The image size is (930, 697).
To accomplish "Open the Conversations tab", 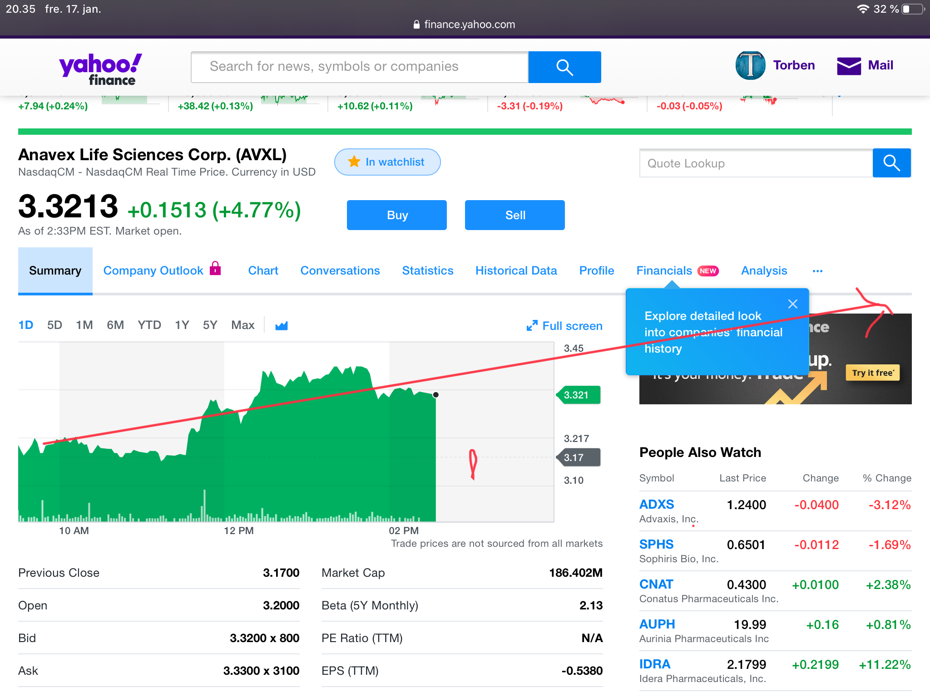I will [340, 271].
